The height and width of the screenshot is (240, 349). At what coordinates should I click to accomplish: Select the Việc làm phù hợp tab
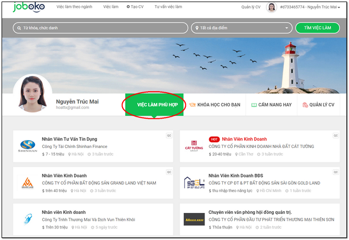coord(154,105)
